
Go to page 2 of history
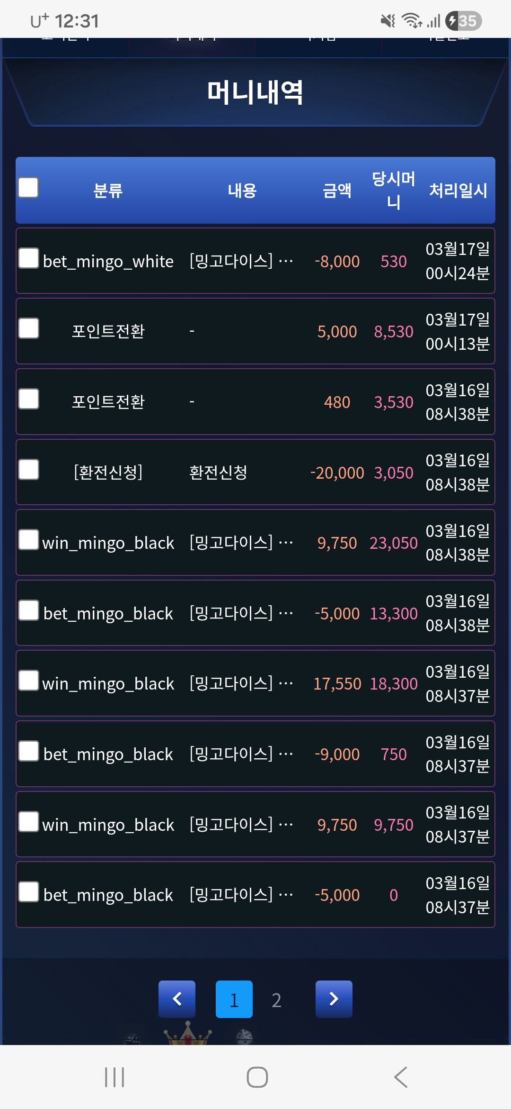click(276, 1000)
